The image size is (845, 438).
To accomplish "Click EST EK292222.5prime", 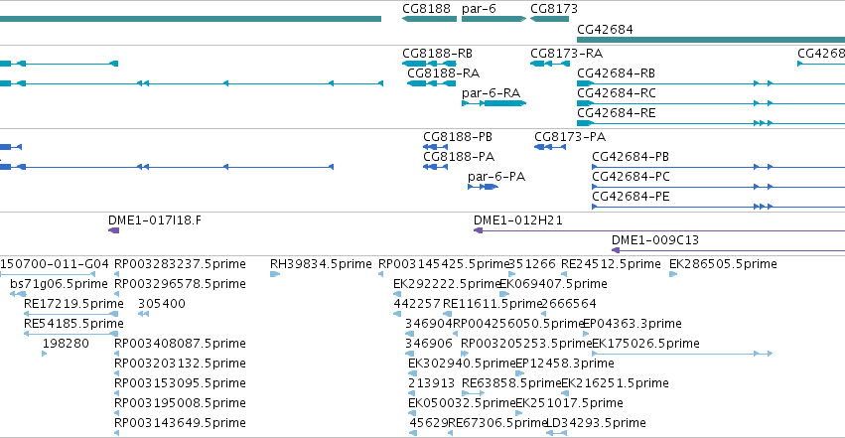I will click(397, 294).
